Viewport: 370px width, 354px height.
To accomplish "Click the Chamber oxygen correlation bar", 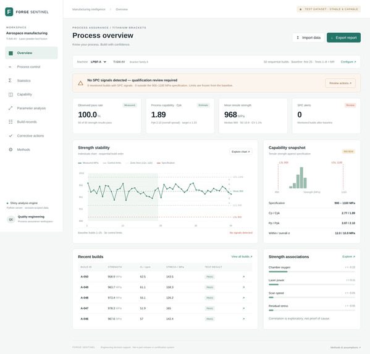I will click(312, 272).
